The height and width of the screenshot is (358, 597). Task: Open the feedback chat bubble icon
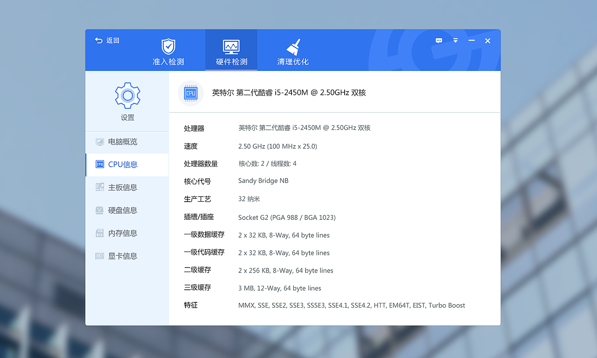point(439,41)
